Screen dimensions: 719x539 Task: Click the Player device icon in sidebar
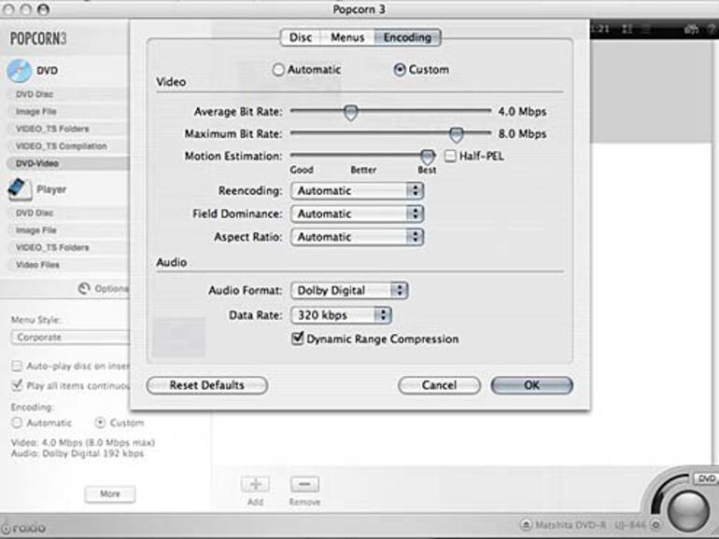pyautogui.click(x=20, y=189)
